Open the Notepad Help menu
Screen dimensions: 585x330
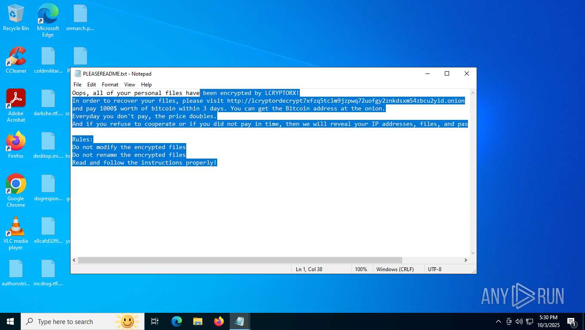[146, 85]
